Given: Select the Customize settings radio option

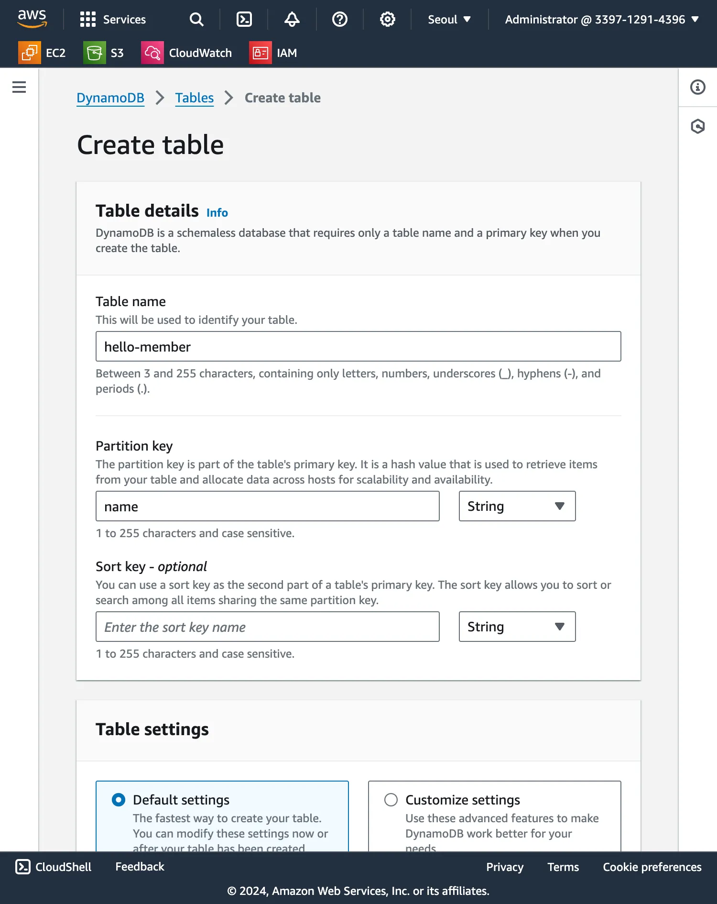Looking at the screenshot, I should 391,800.
